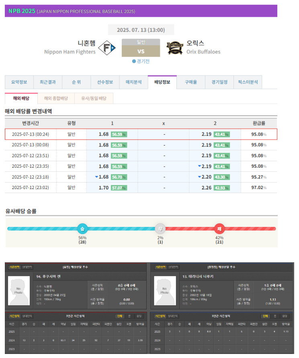The image size is (299, 358).
Task: Select 원정 filter in home pitcher 3-year stats
Action: (x=139, y=316)
